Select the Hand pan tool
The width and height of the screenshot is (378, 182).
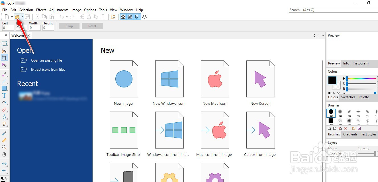[4, 154]
